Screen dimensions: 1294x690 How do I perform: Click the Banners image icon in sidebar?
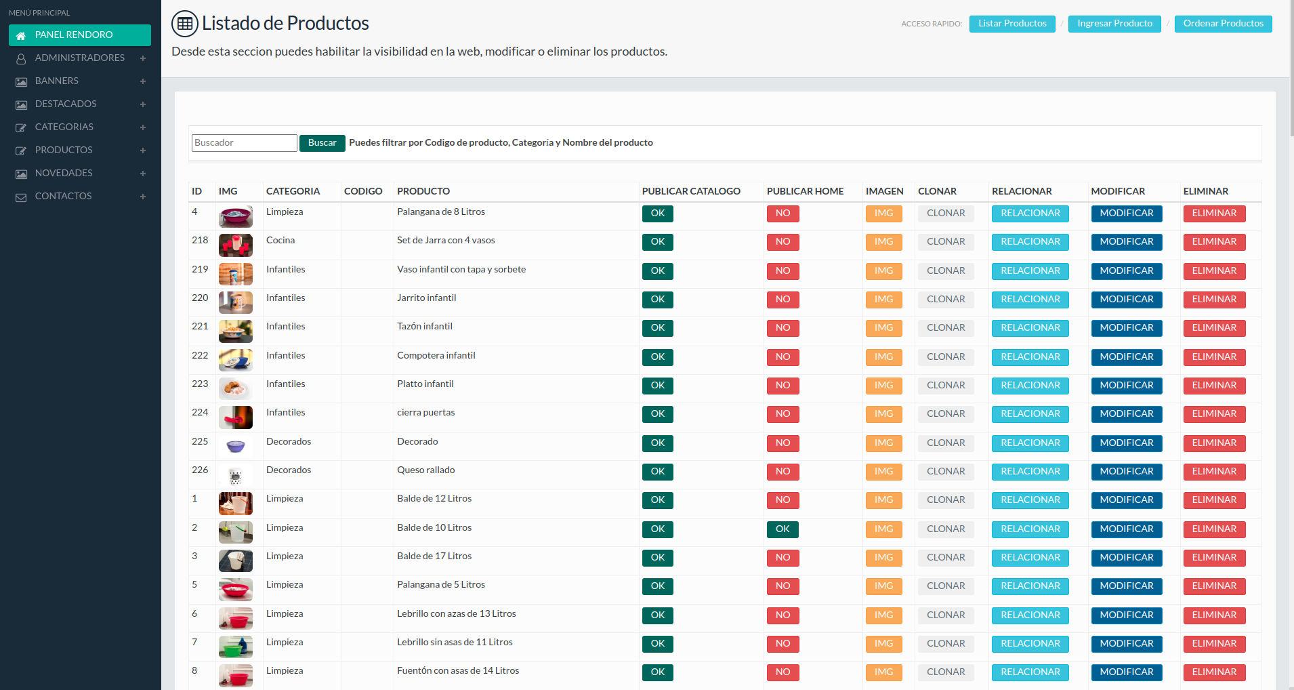click(x=21, y=82)
